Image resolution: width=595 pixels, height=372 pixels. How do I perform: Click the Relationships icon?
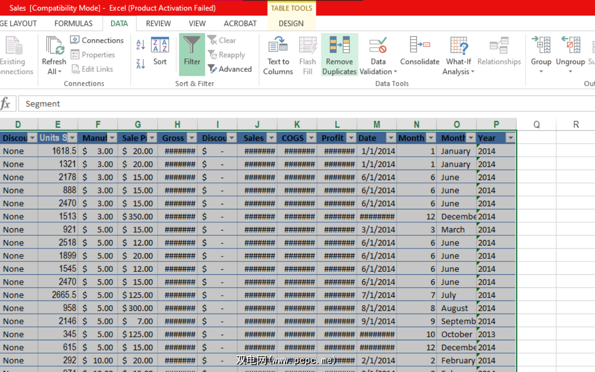tap(499, 46)
